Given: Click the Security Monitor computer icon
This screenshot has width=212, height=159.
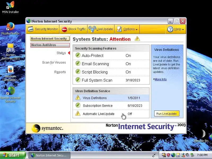Looking at the screenshot, I should click(x=30, y=29).
